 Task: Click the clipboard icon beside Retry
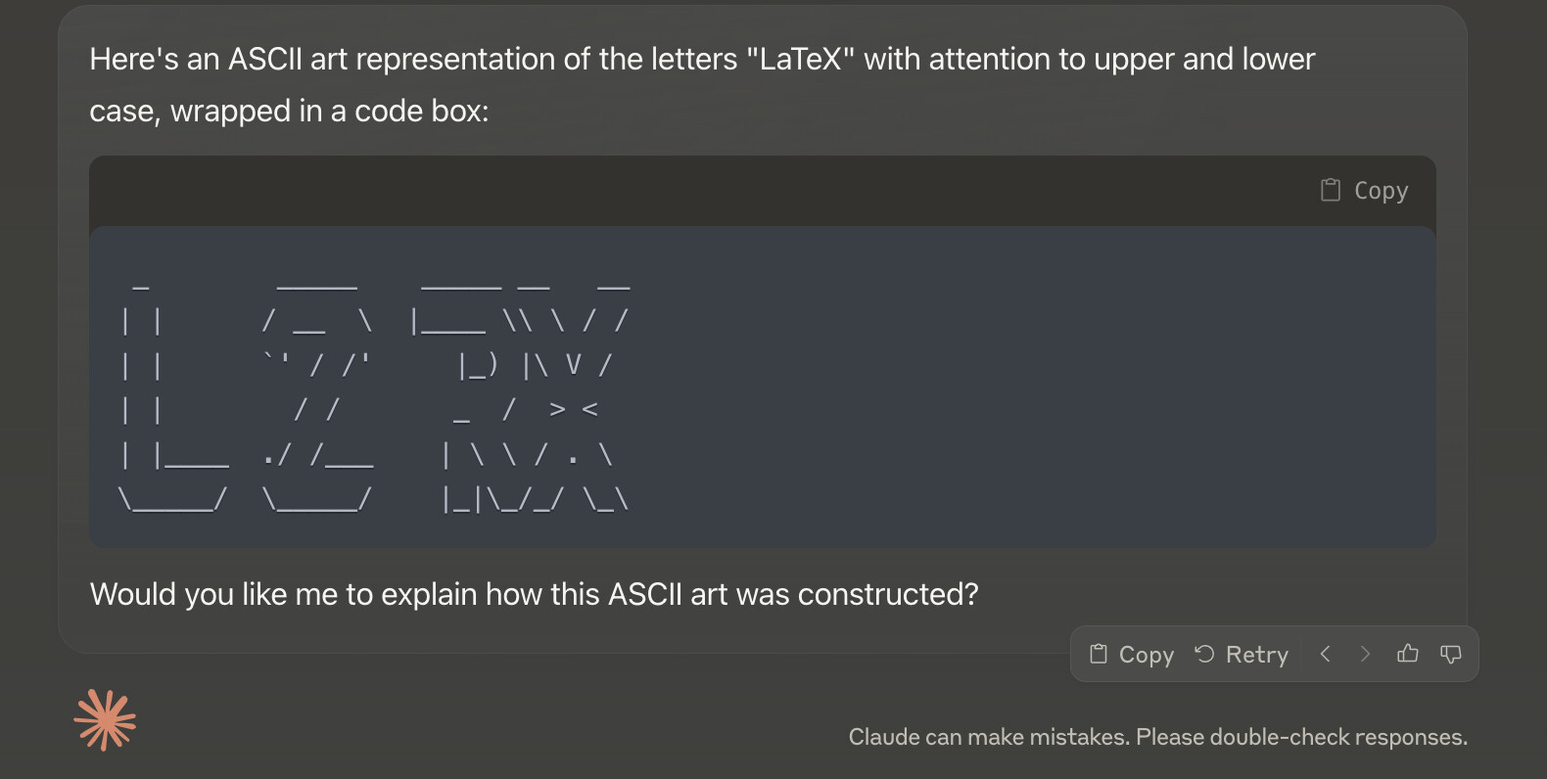(x=1099, y=654)
